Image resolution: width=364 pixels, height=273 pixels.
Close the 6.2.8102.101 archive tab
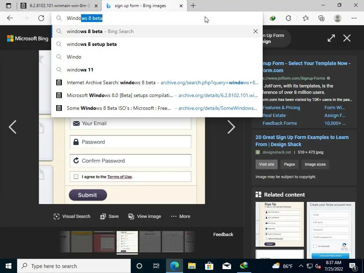[96, 6]
